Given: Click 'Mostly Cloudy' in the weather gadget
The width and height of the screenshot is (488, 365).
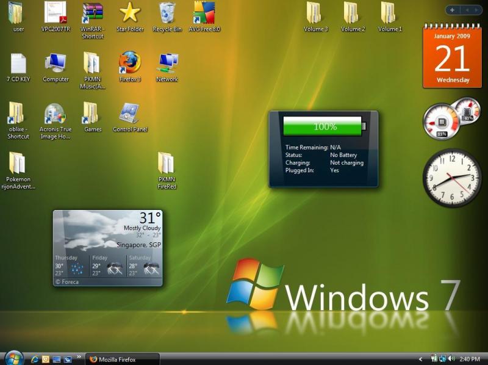Looking at the screenshot, I should (142, 228).
